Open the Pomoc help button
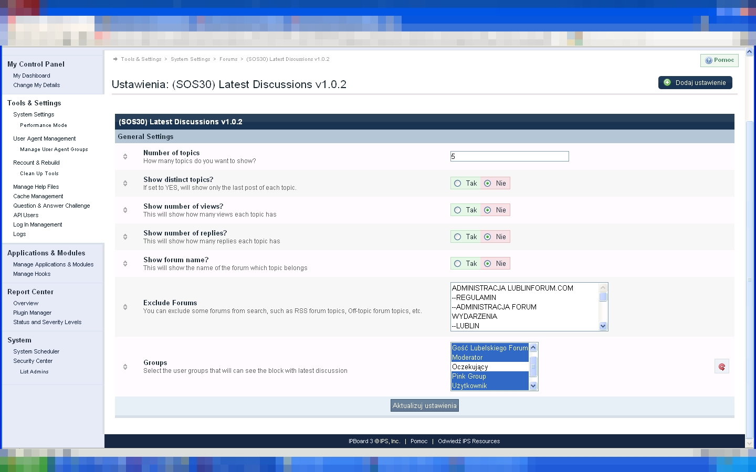Image resolution: width=756 pixels, height=472 pixels. (x=719, y=60)
